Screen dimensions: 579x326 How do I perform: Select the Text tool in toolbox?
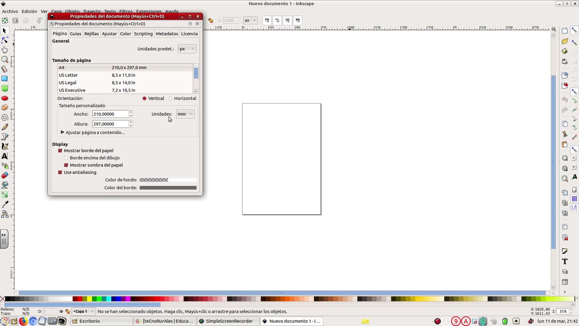(x=5, y=156)
